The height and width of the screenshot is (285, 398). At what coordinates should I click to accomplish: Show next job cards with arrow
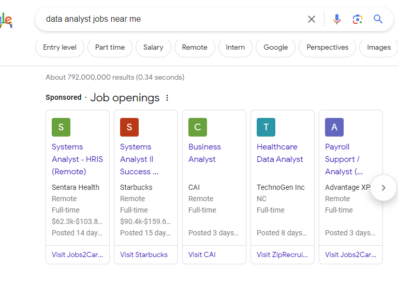click(384, 188)
